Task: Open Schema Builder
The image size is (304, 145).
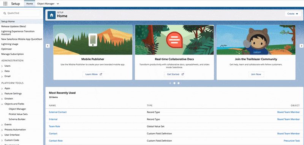Action: (x=17, y=119)
